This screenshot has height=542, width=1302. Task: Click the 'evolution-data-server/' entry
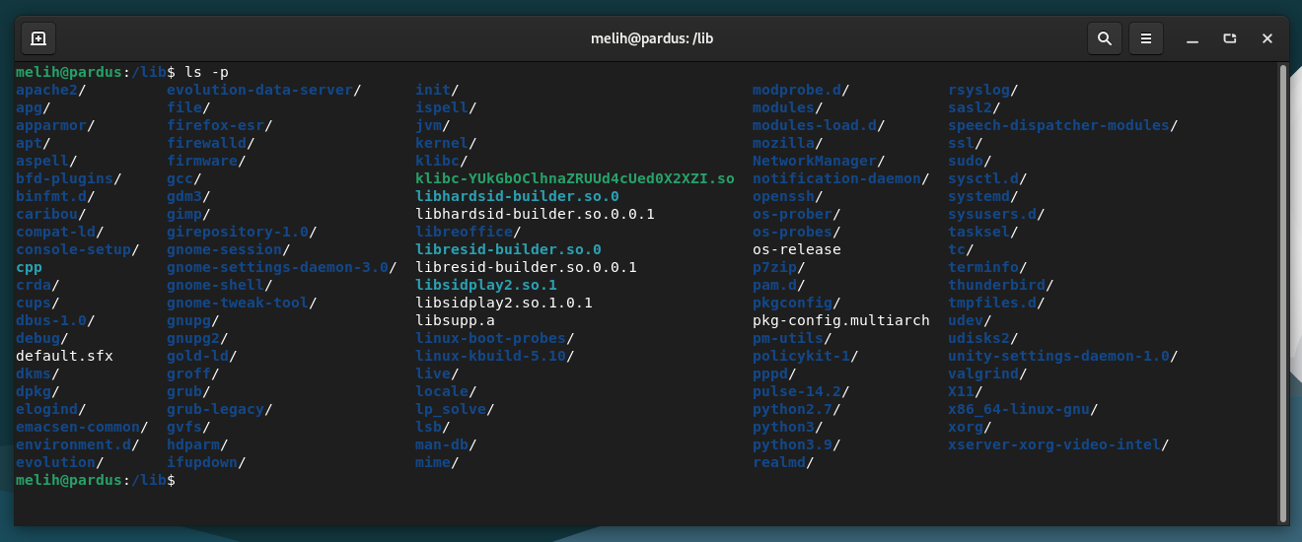click(264, 90)
